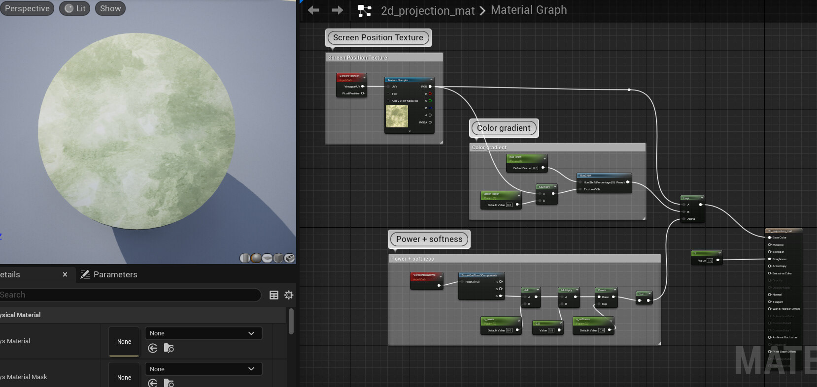
Task: Click the Roughness input pin
Action: pos(770,259)
